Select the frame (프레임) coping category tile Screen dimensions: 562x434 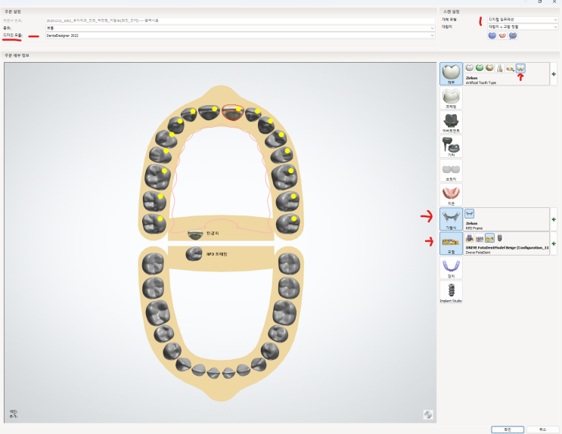tap(451, 98)
